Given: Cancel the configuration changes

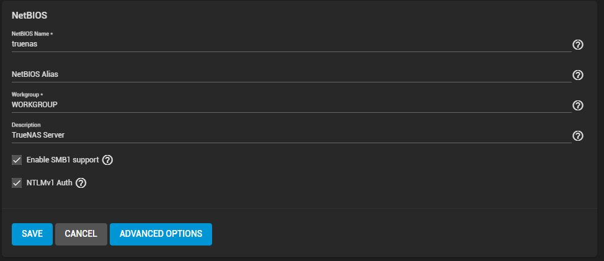Looking at the screenshot, I should click(x=81, y=234).
